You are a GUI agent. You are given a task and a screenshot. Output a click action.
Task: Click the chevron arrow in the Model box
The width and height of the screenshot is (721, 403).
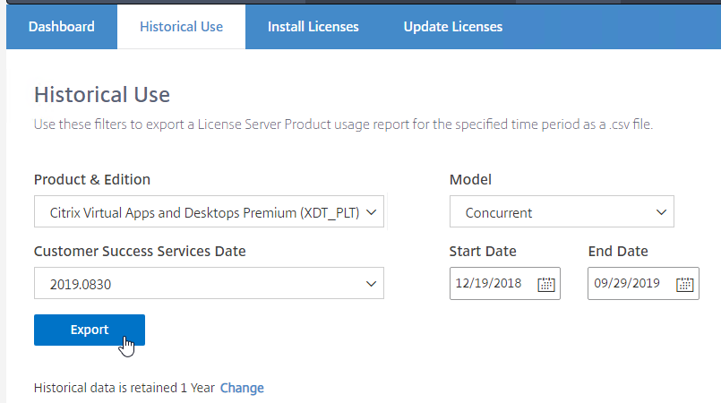(661, 212)
